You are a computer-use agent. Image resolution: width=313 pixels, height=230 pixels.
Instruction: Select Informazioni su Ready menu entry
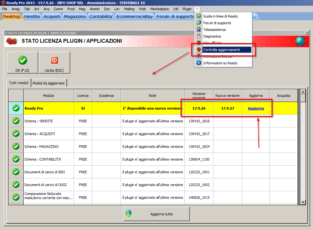pyautogui.click(x=224, y=63)
